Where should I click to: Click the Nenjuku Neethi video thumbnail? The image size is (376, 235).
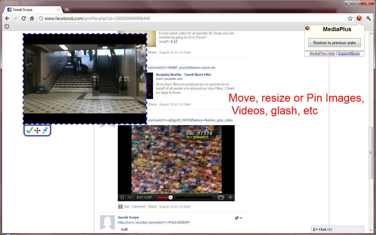(x=150, y=86)
